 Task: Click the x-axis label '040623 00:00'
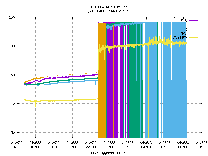pos(109,145)
